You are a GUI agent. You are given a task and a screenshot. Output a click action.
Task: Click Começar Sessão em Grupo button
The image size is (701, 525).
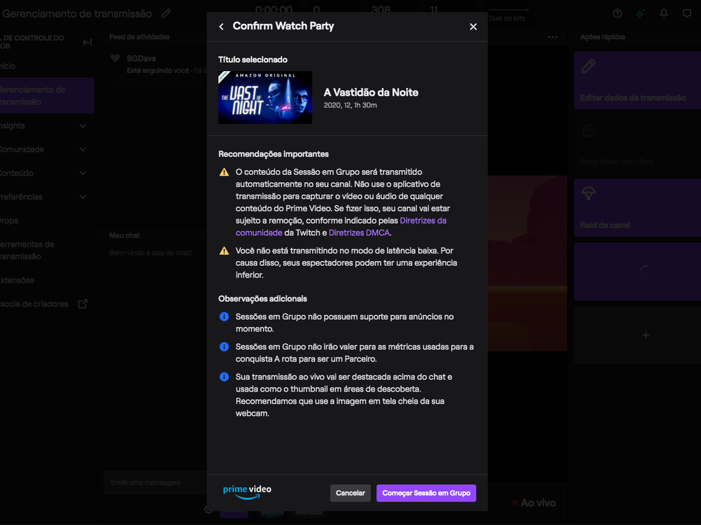click(426, 493)
